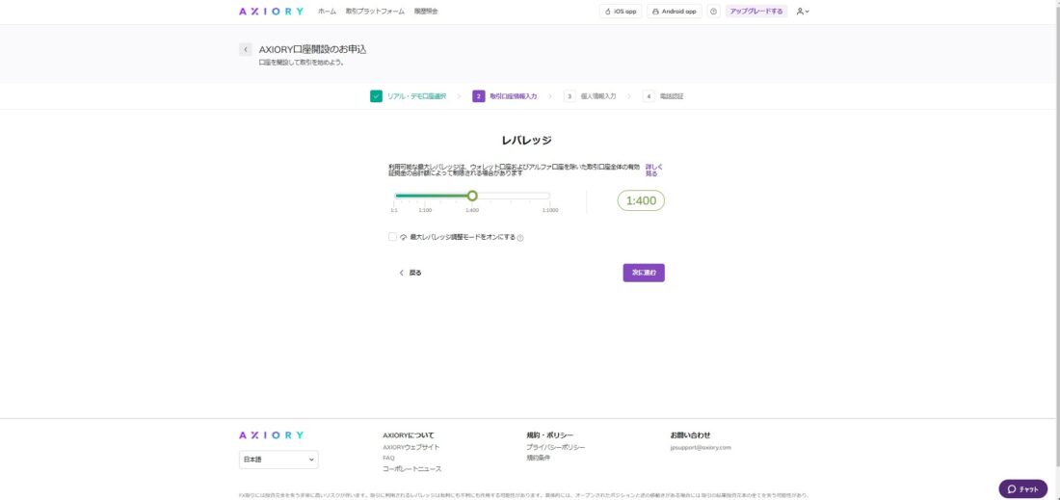Image resolution: width=1060 pixels, height=500 pixels.
Task: Click the 戻る back button
Action: (x=411, y=273)
